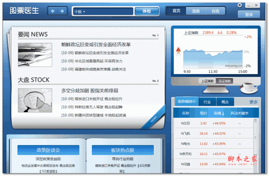Open the magnifier chart thumbnail in 大盘 STOCK

[35, 101]
